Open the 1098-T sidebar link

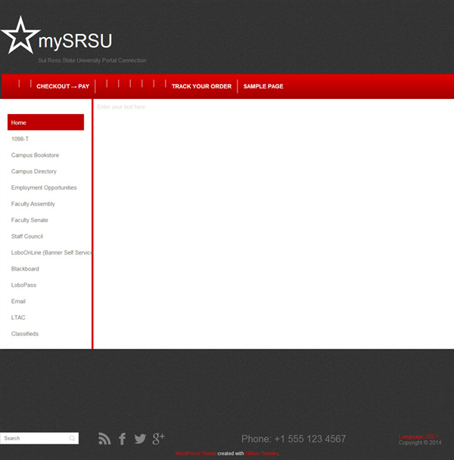pos(20,139)
